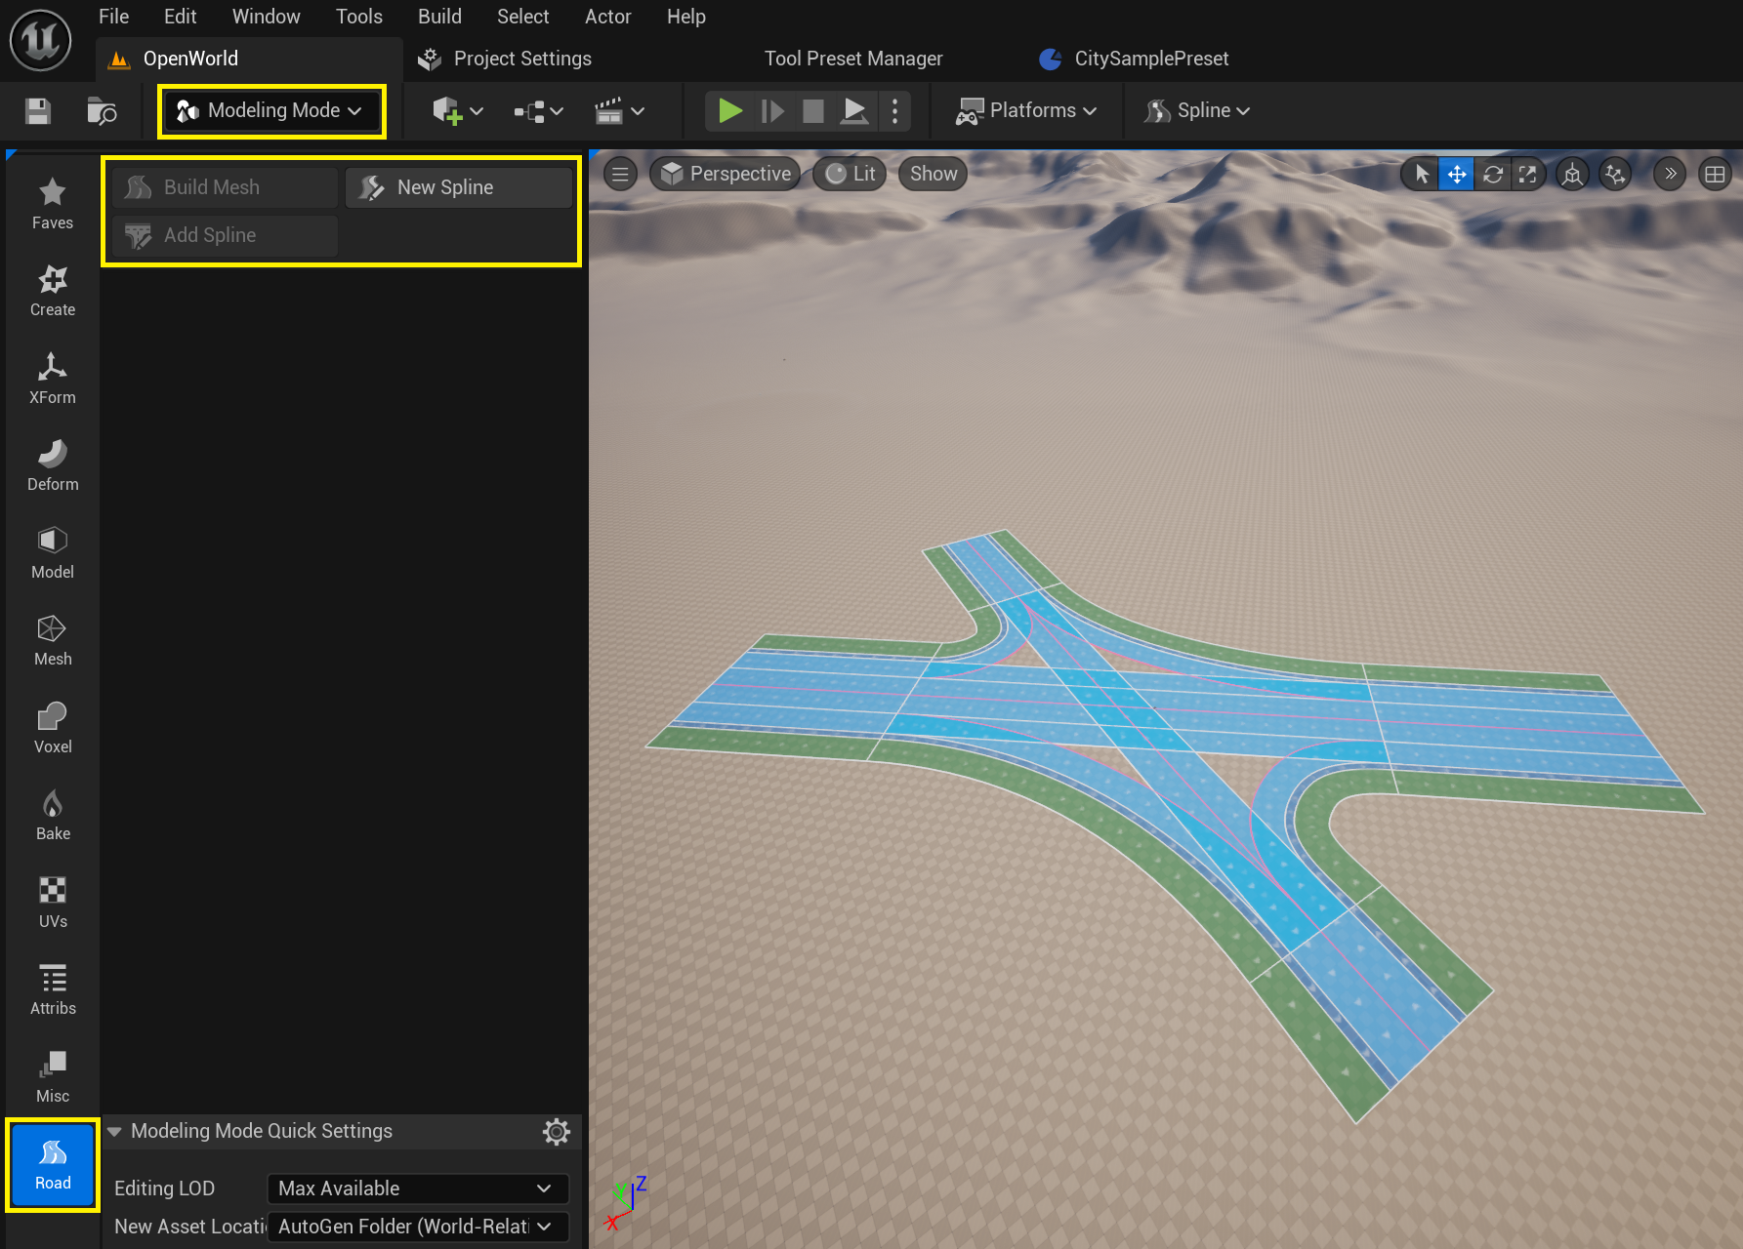Viewport: 1743px width, 1249px height.
Task: Open the Tools menu
Action: (358, 17)
